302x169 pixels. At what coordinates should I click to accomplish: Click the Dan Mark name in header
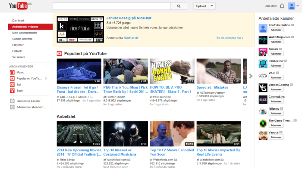271,6
